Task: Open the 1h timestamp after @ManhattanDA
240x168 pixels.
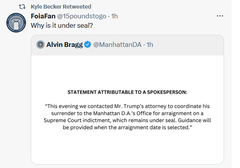Action: pos(150,45)
